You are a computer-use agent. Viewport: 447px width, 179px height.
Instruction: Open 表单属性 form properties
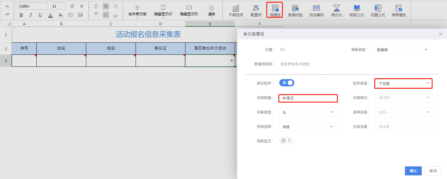click(x=399, y=11)
